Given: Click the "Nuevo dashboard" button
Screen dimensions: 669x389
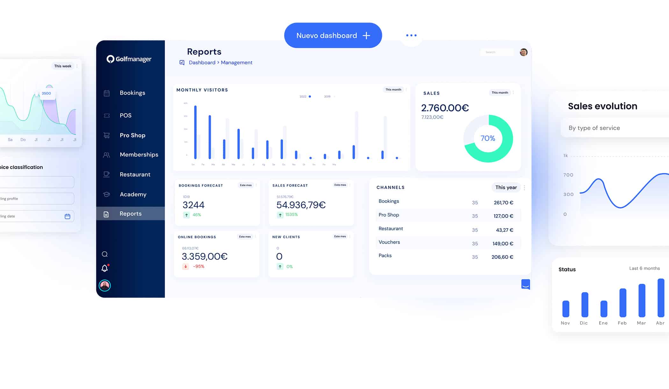Looking at the screenshot, I should [x=333, y=35].
